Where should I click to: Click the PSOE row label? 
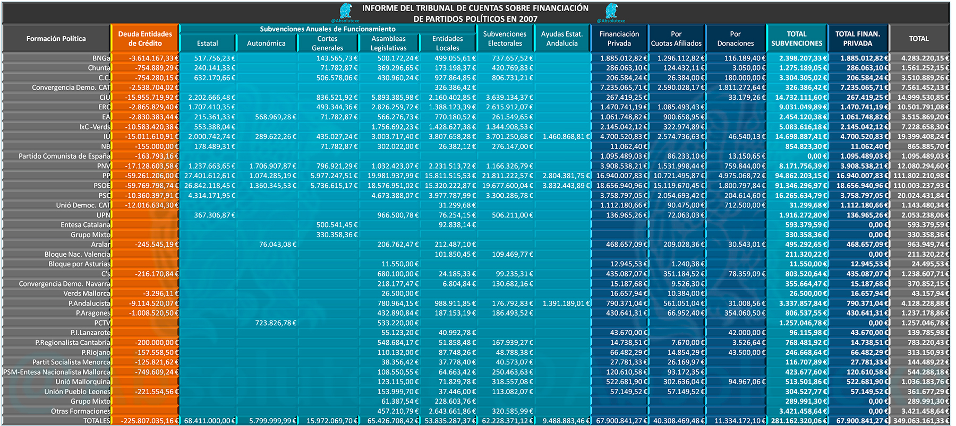102,186
